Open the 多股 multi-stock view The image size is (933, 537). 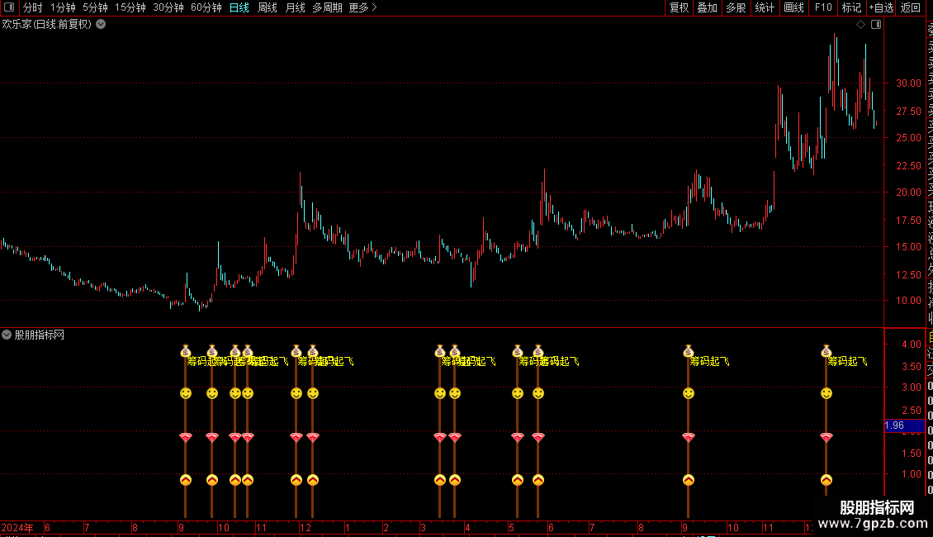point(736,7)
